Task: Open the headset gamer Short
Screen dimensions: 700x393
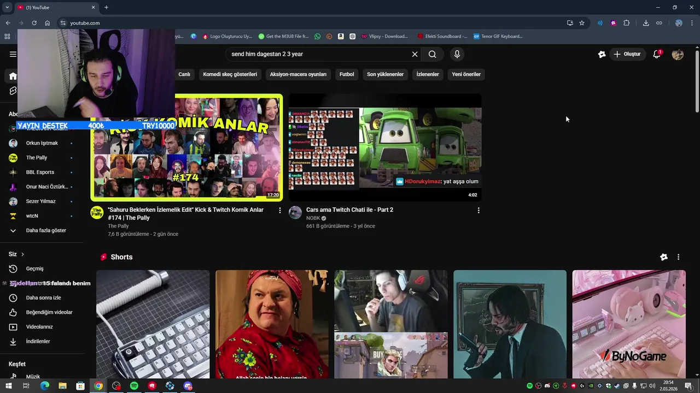Action: point(391,324)
